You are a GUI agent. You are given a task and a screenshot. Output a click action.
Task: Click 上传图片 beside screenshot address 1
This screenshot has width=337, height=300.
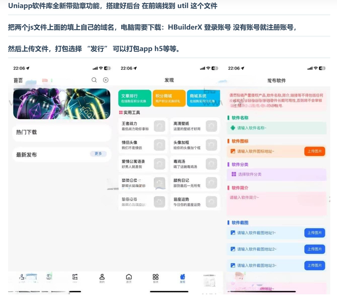(x=315, y=233)
